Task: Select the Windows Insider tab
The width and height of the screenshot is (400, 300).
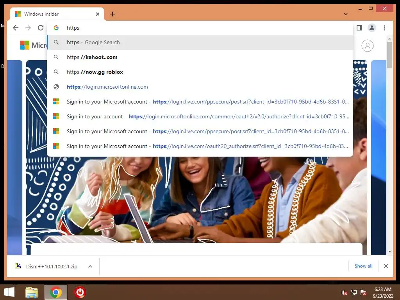Action: pos(57,14)
